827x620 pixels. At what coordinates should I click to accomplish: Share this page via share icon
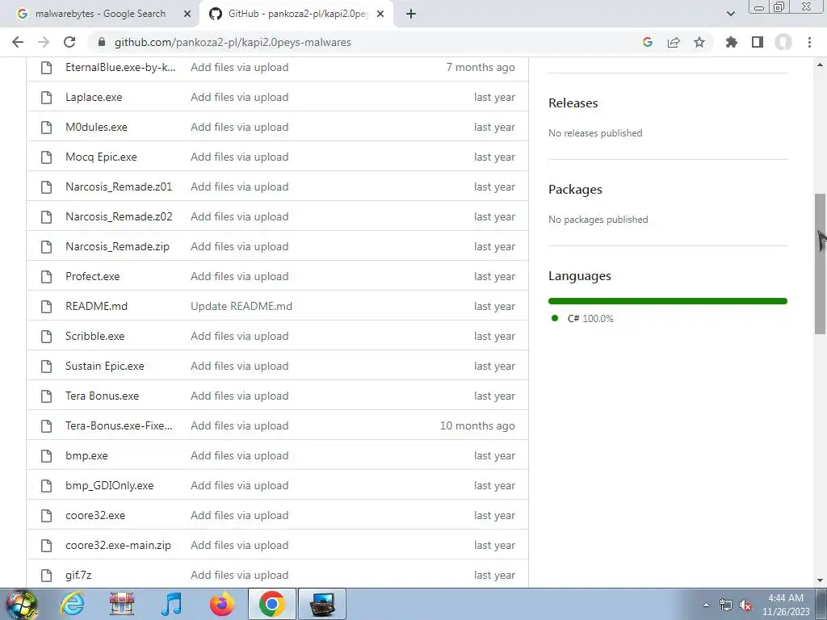click(674, 42)
